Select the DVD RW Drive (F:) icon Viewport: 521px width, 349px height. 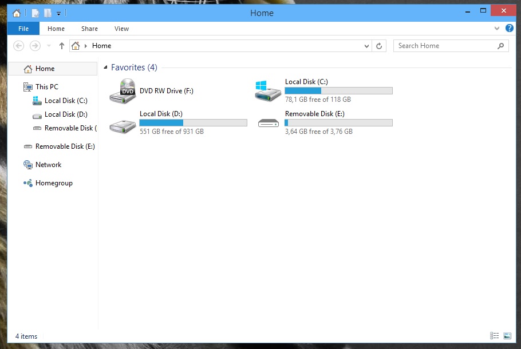click(x=123, y=91)
